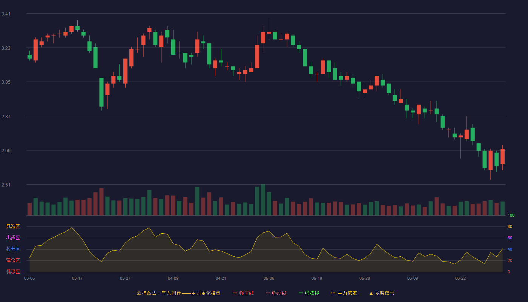
Task: Click the 云梯战法 · 与龙同行 legend title
Action: click(179, 293)
